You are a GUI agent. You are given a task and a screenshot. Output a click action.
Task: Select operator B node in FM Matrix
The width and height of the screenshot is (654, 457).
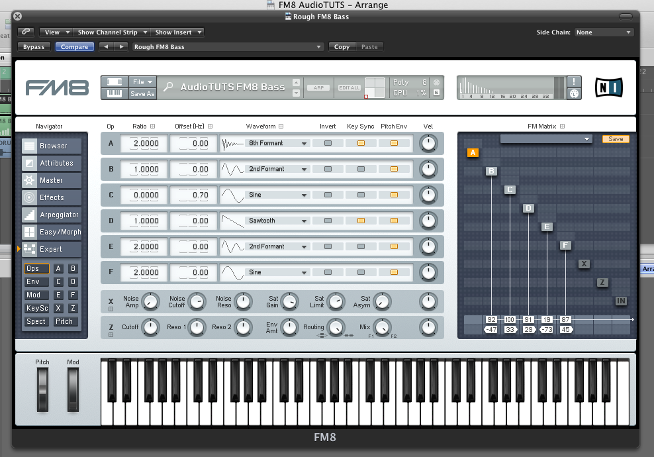coord(491,171)
